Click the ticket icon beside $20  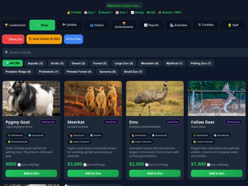pos(148,12)
